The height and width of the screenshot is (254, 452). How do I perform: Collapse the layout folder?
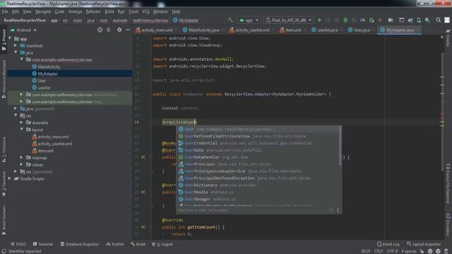[x=22, y=129]
